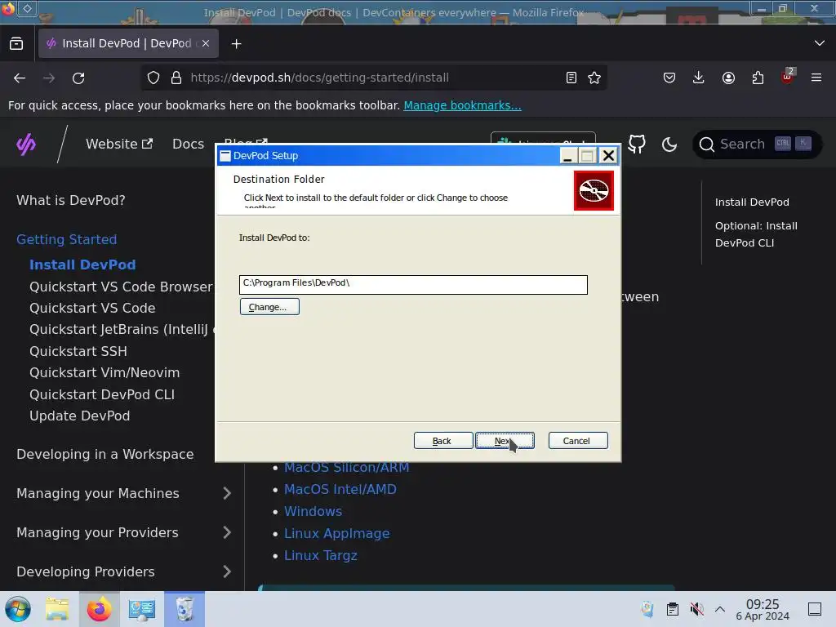Close the Install DevPod tab
The height and width of the screenshot is (627, 836).
pyautogui.click(x=206, y=43)
